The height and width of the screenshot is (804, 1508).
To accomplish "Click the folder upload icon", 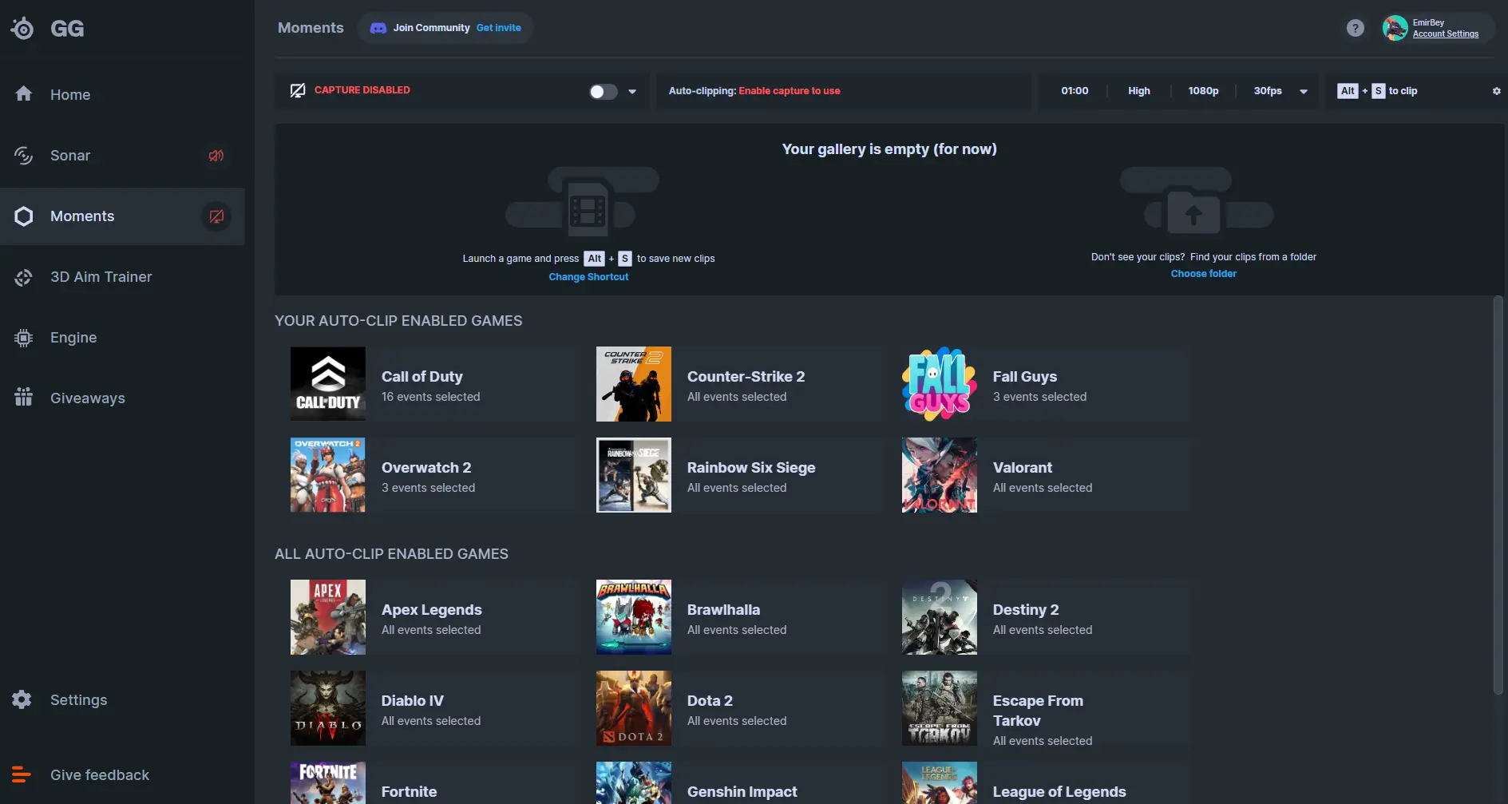I will tap(1193, 212).
